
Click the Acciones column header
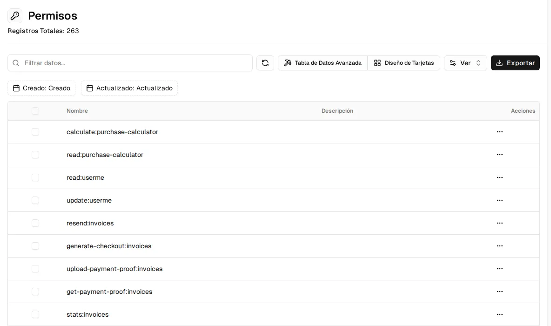[523, 111]
